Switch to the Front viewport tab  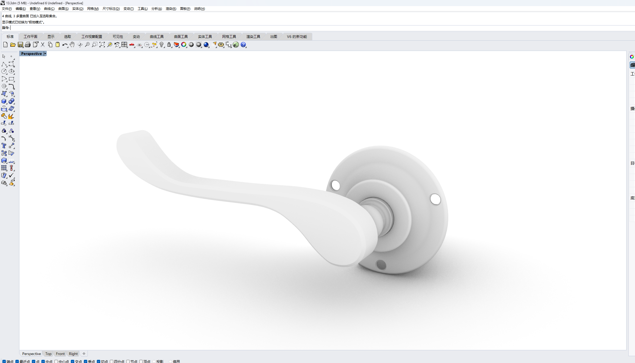(60, 354)
